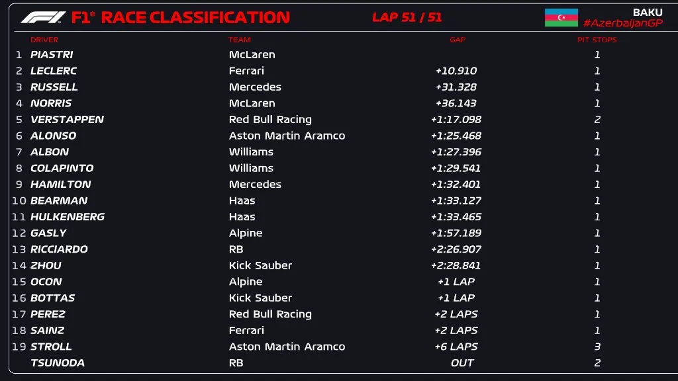Click the GAP column header
Screen dimensions: 678x381
(457, 40)
